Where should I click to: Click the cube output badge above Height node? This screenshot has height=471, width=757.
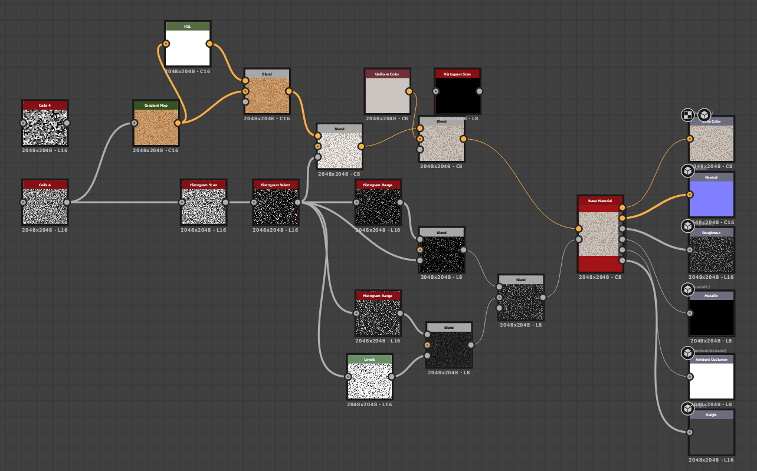tap(687, 408)
